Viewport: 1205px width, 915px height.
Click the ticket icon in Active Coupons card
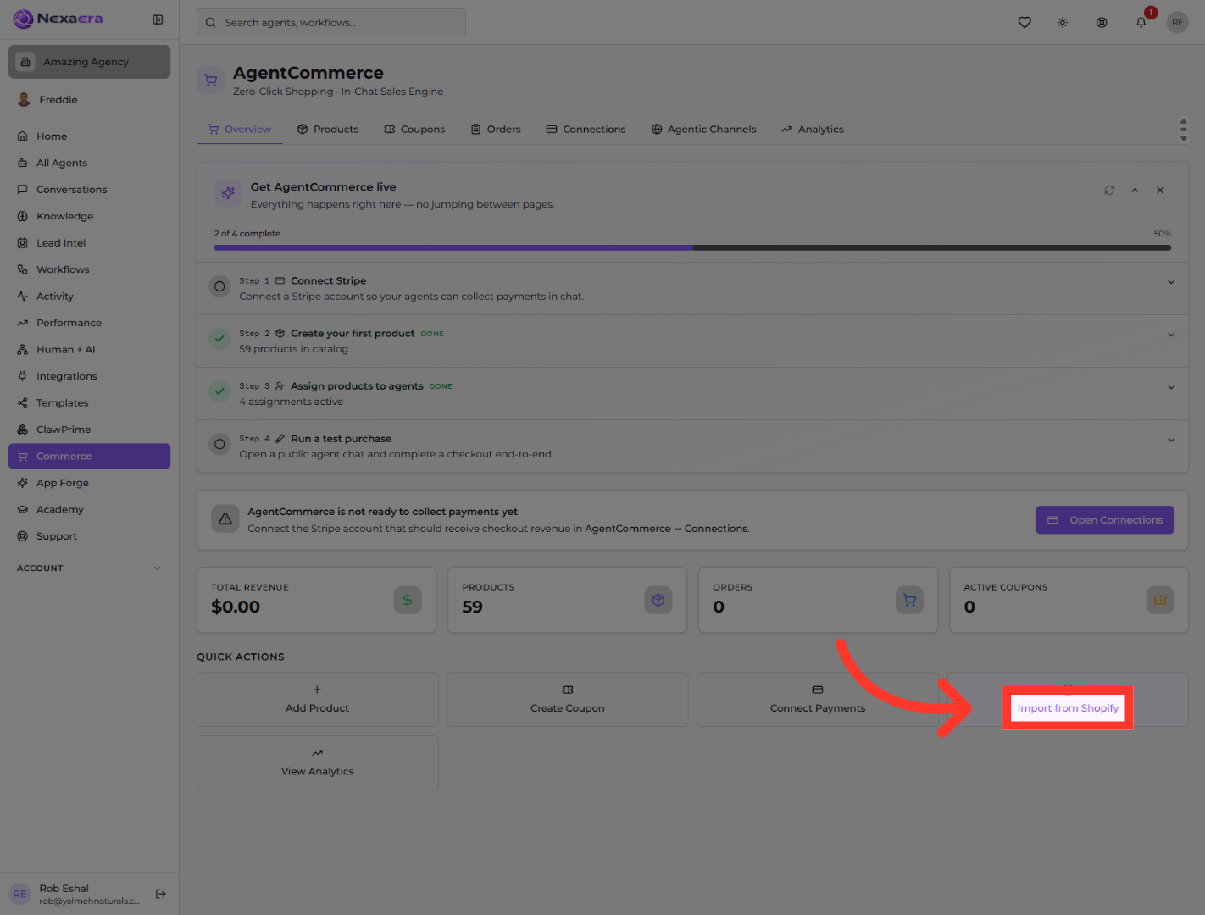click(x=1160, y=600)
